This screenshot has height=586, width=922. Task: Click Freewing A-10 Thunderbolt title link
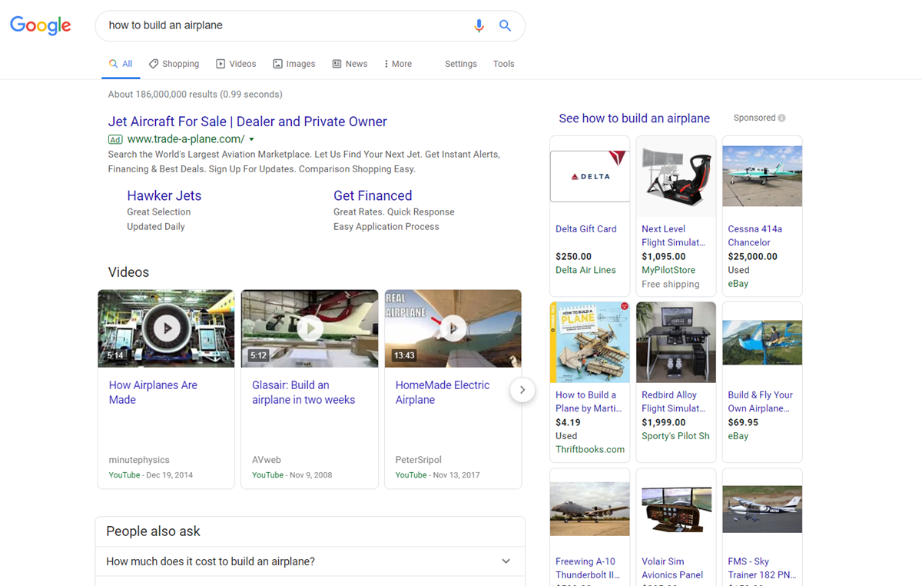coord(589,568)
